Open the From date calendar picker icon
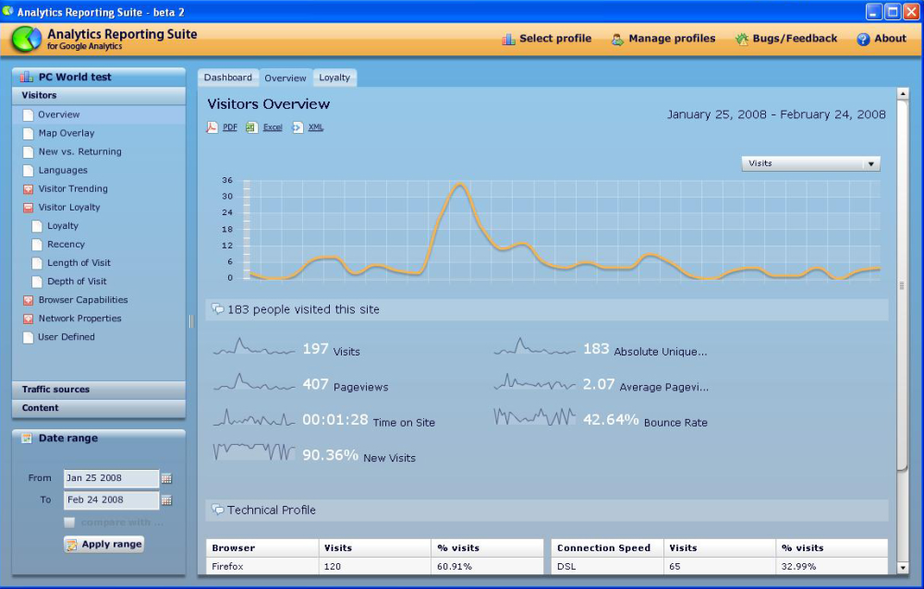The image size is (924, 589). click(x=166, y=478)
